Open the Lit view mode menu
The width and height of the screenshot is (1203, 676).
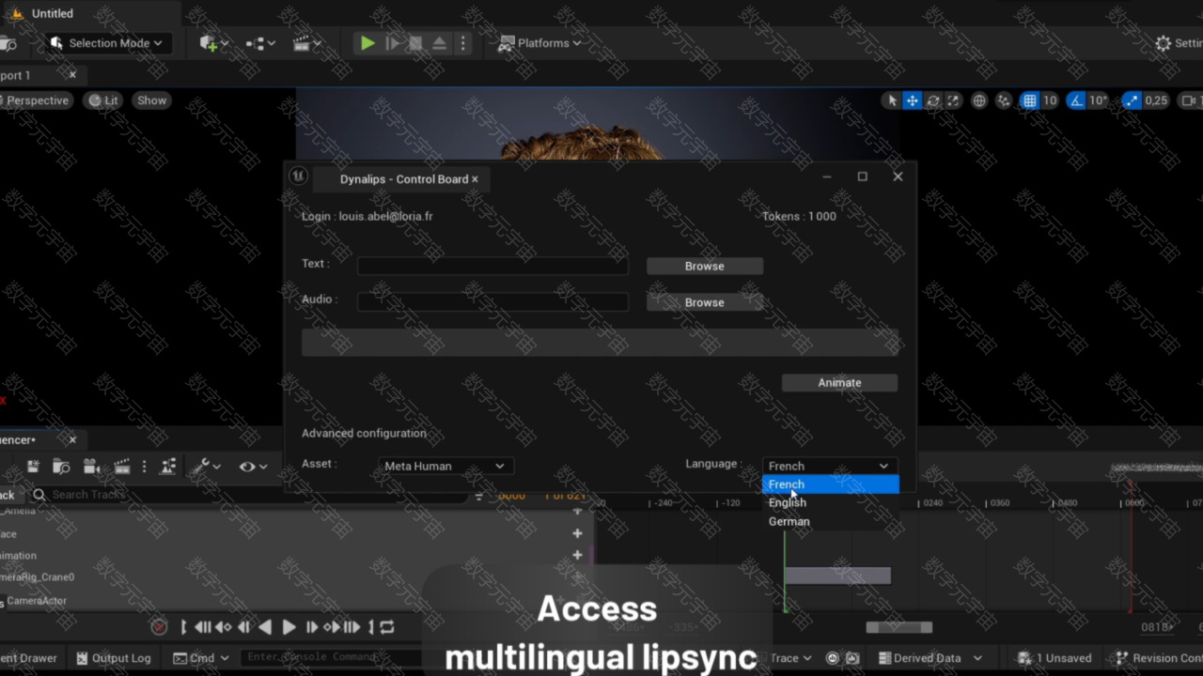pyautogui.click(x=103, y=100)
